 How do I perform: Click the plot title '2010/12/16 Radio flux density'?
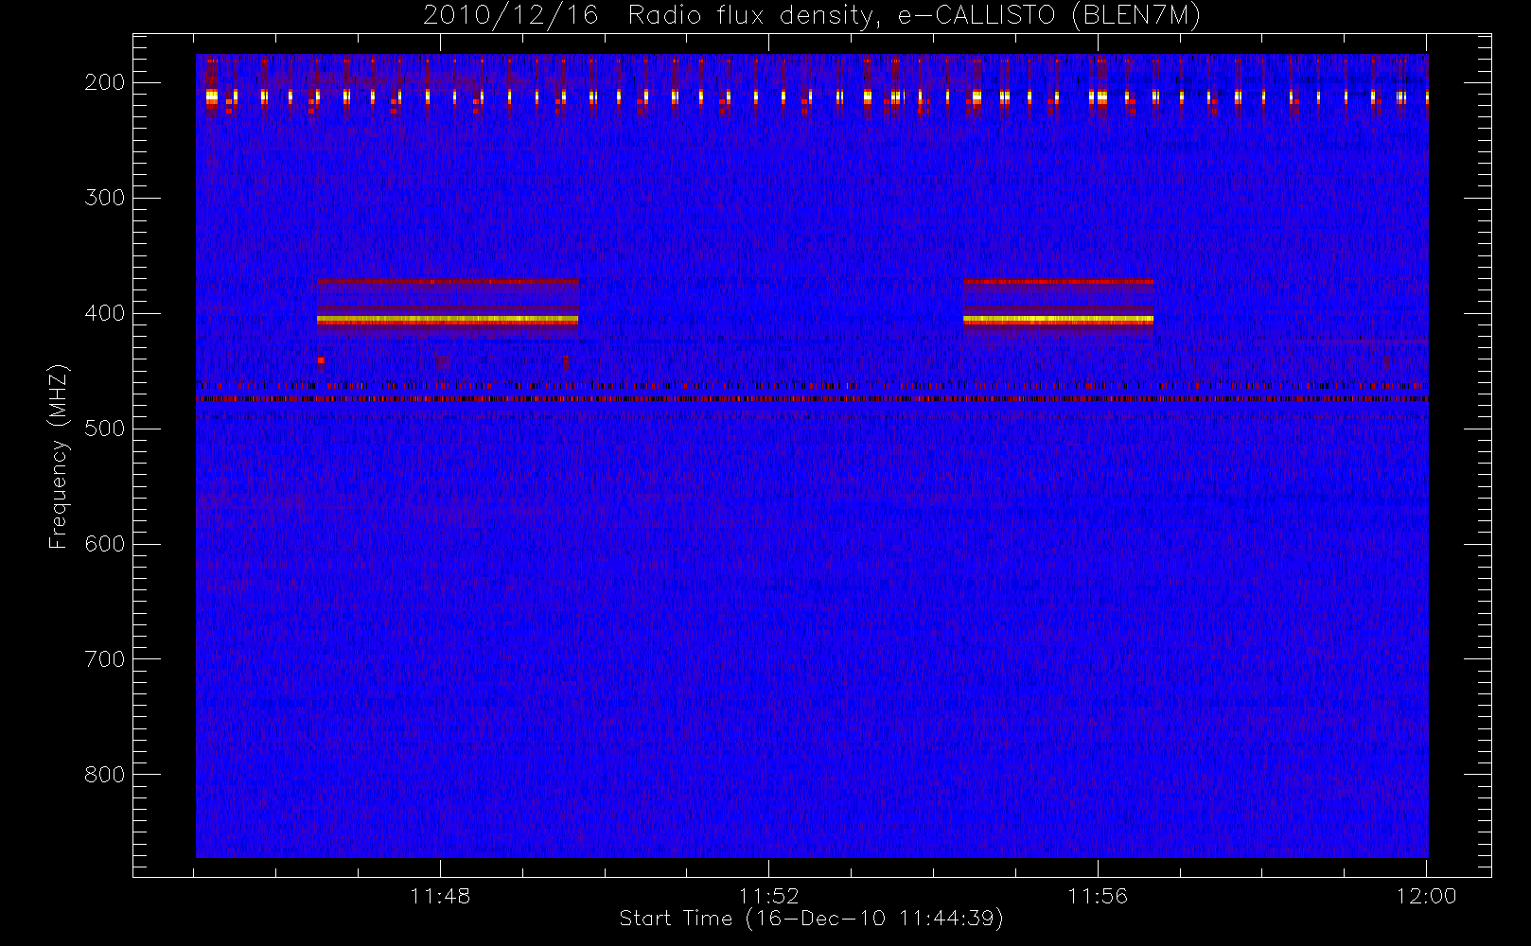[812, 15]
